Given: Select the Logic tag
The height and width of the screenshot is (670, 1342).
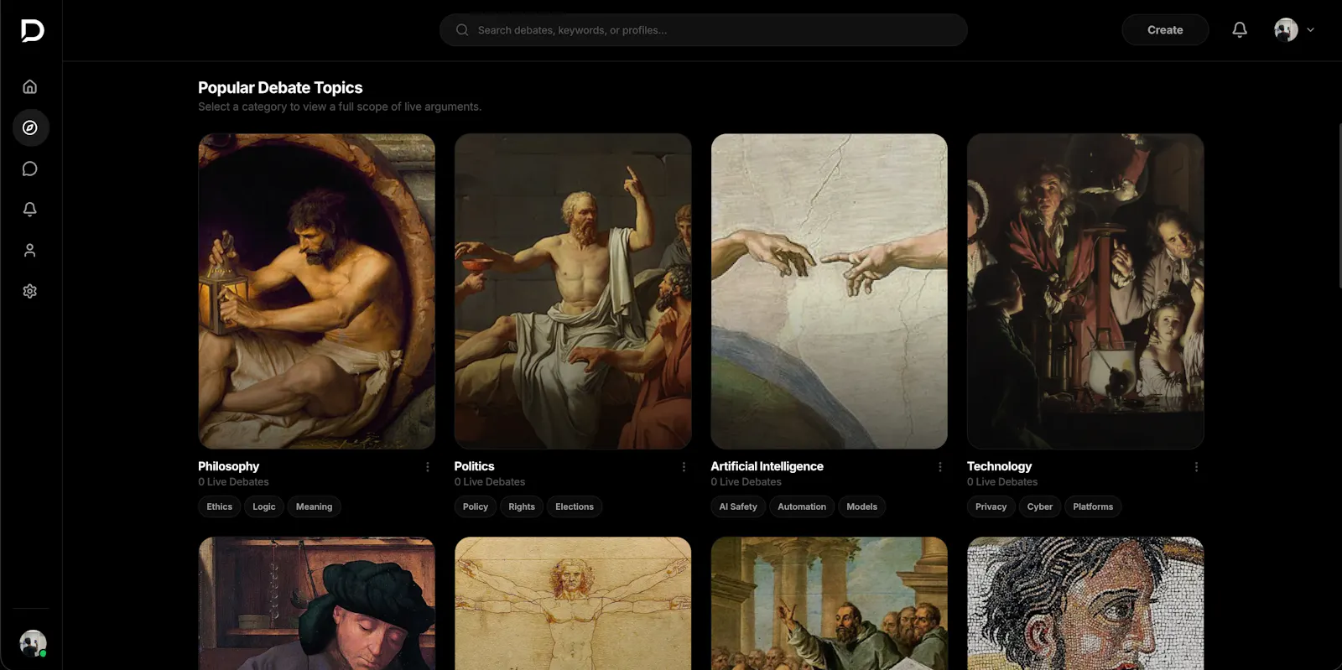Looking at the screenshot, I should [x=264, y=506].
